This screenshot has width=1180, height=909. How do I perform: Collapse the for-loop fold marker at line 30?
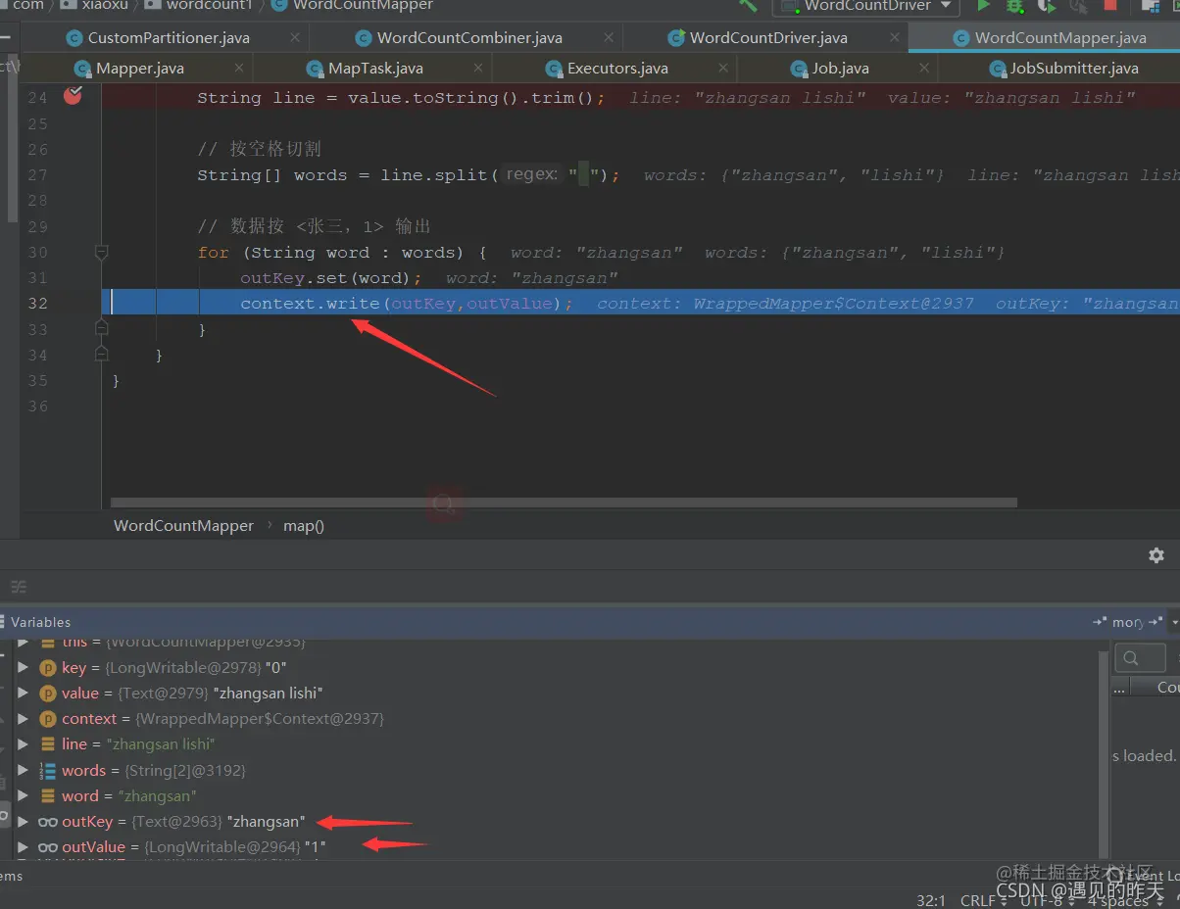[101, 252]
